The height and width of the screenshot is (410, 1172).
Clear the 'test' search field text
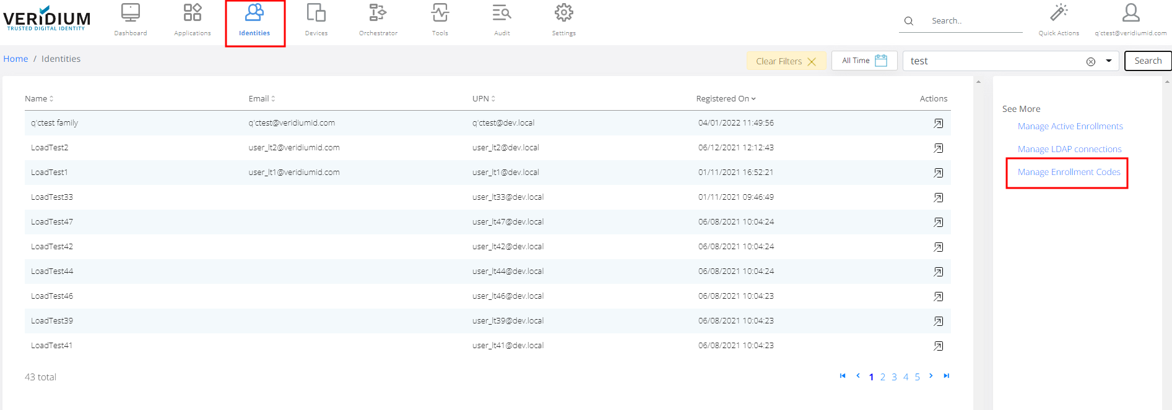[x=1091, y=62]
